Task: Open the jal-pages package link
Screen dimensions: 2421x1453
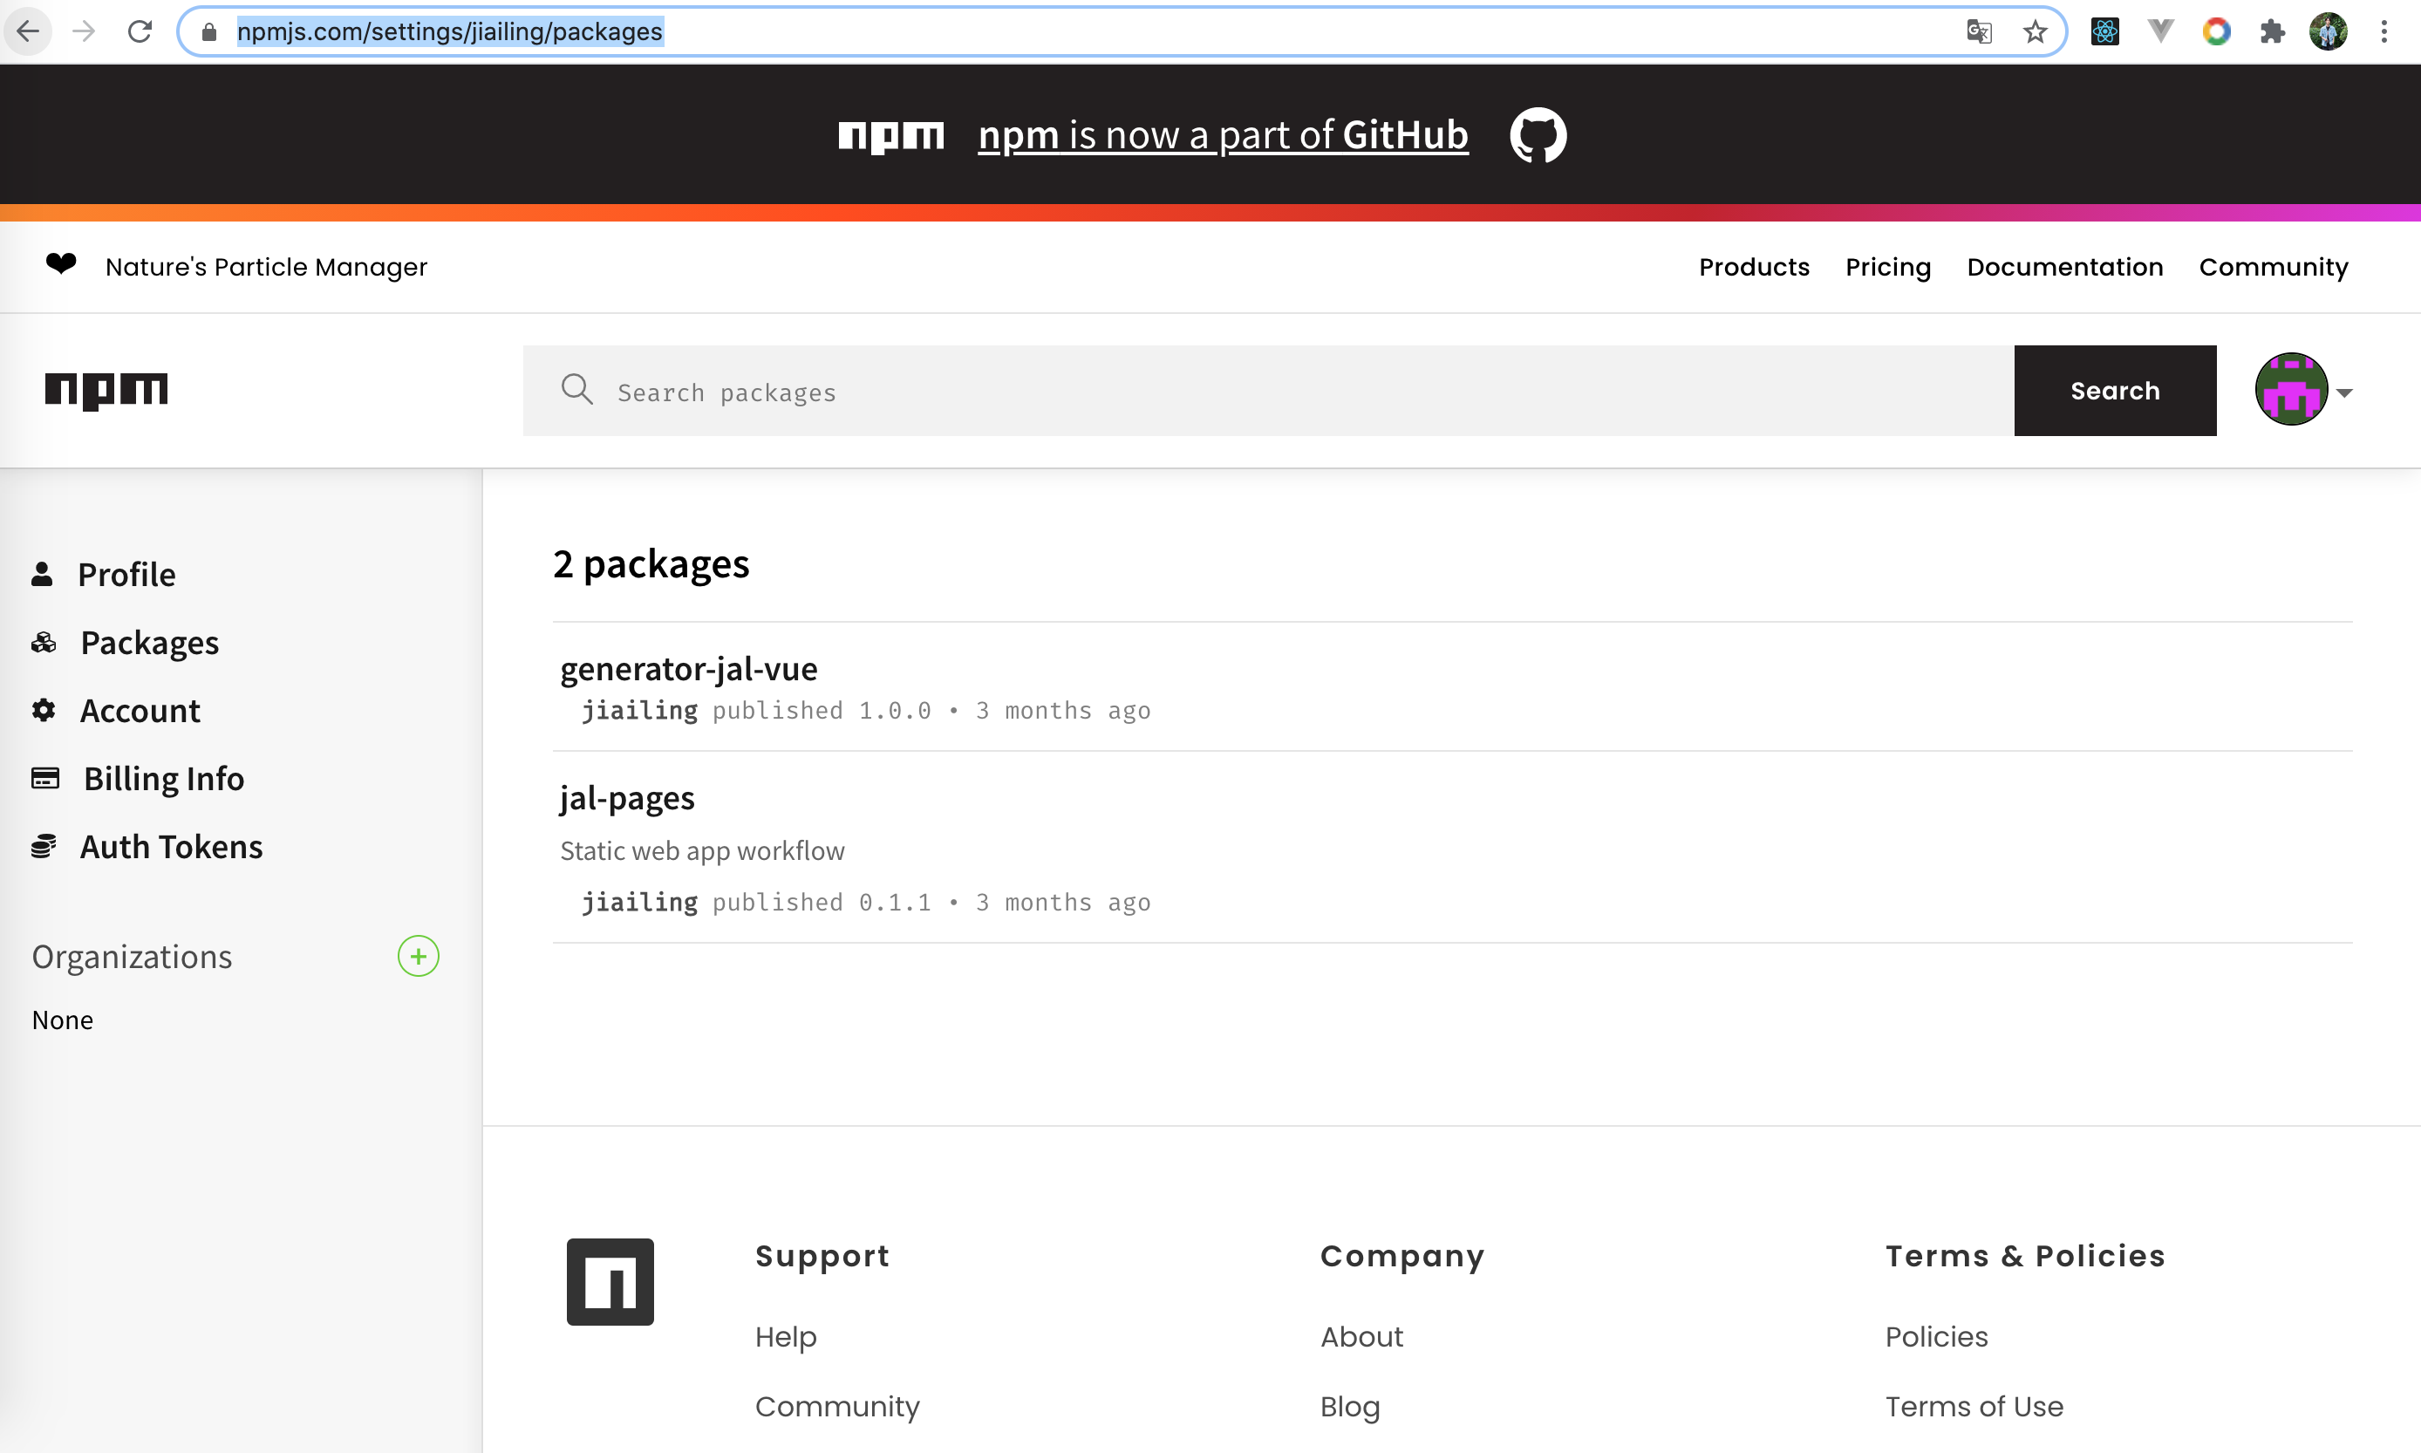Action: 626,798
